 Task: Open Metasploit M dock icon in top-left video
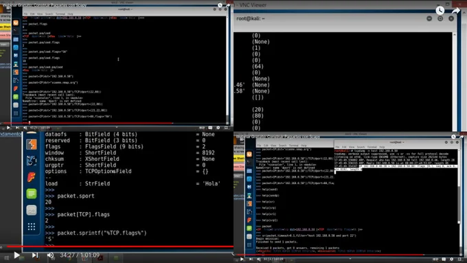pyautogui.click(x=16, y=56)
